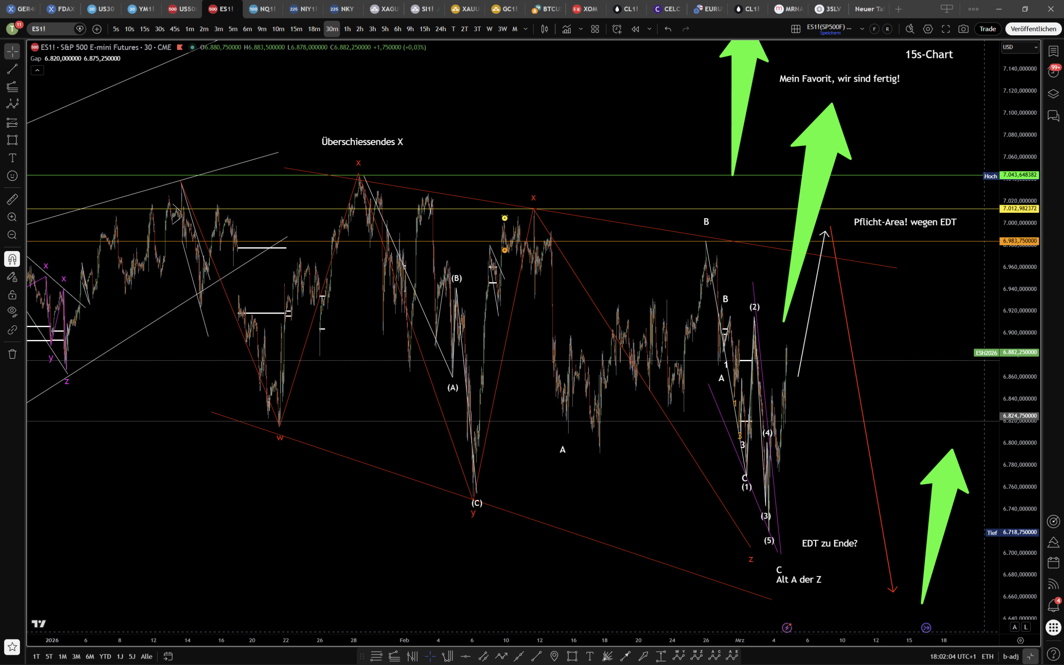
Task: Toggle auto scale A button
Action: [x=1015, y=627]
